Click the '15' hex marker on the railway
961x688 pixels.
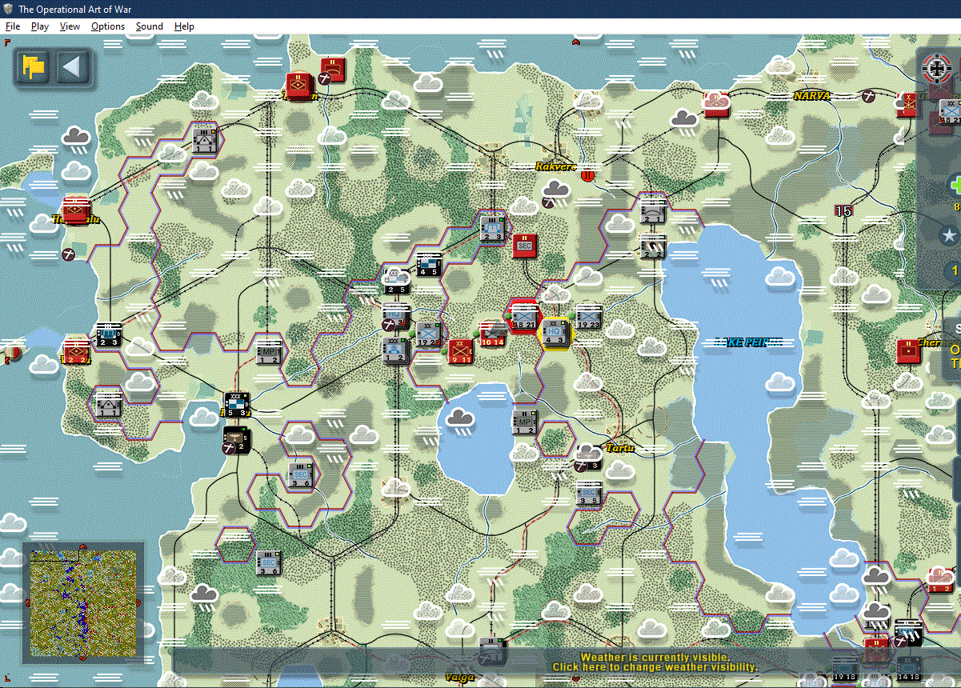point(843,211)
